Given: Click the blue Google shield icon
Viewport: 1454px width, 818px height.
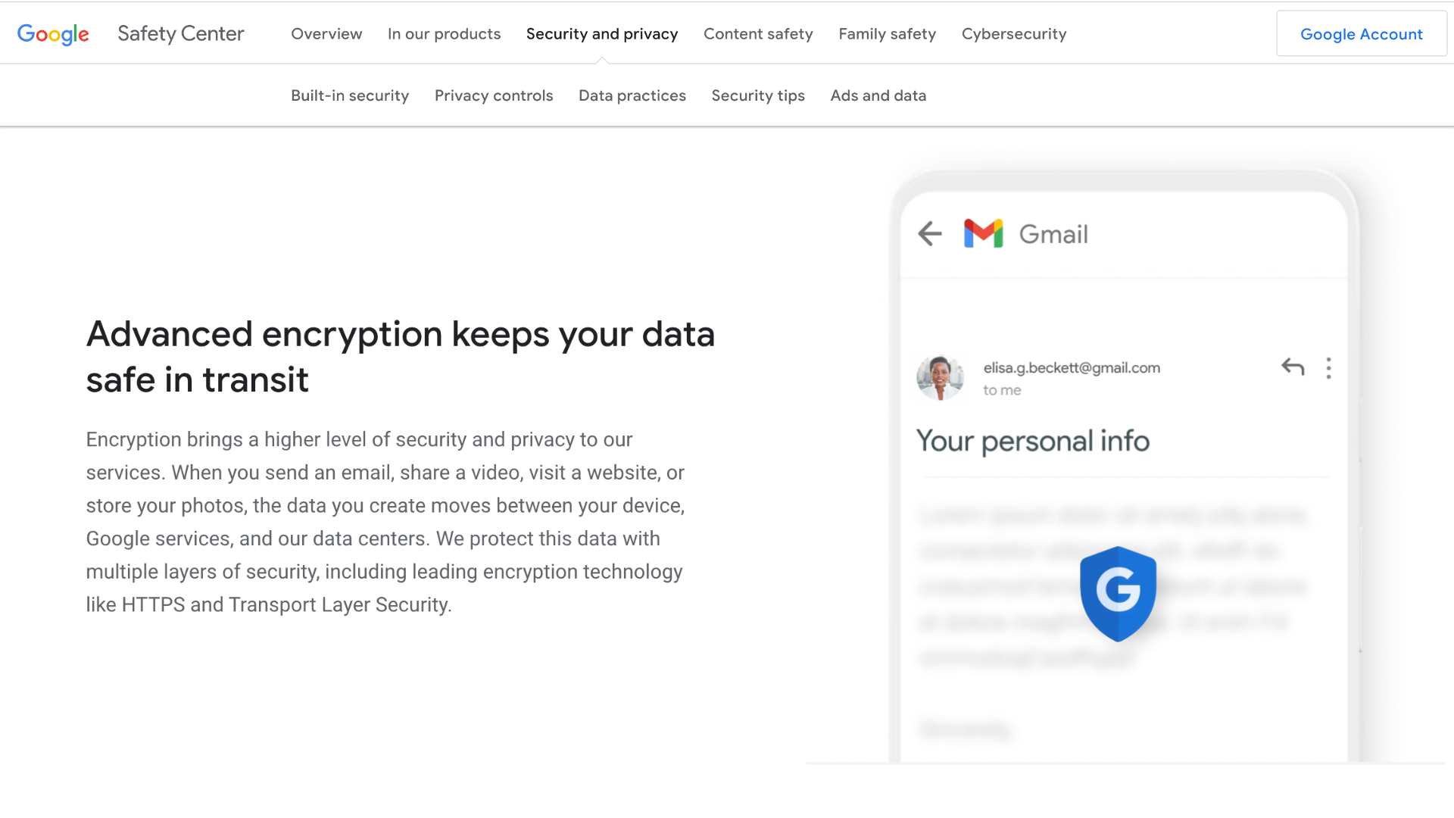Looking at the screenshot, I should 1118,593.
